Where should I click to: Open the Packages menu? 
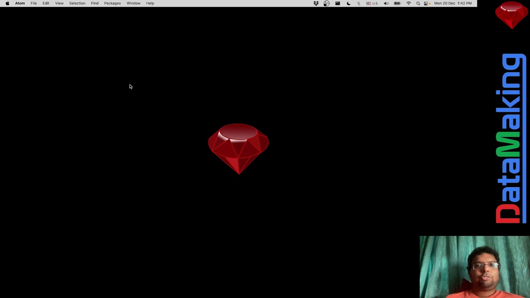pyautogui.click(x=113, y=3)
